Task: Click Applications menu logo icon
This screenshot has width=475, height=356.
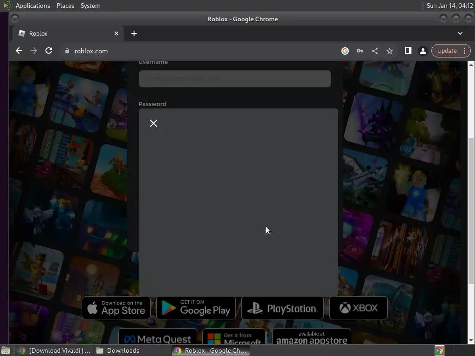Action: (x=7, y=6)
